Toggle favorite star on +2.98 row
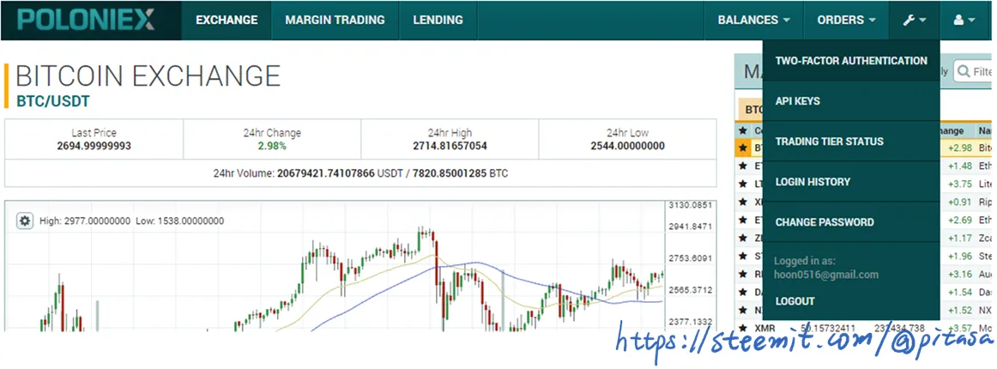The image size is (997, 369). (x=742, y=148)
